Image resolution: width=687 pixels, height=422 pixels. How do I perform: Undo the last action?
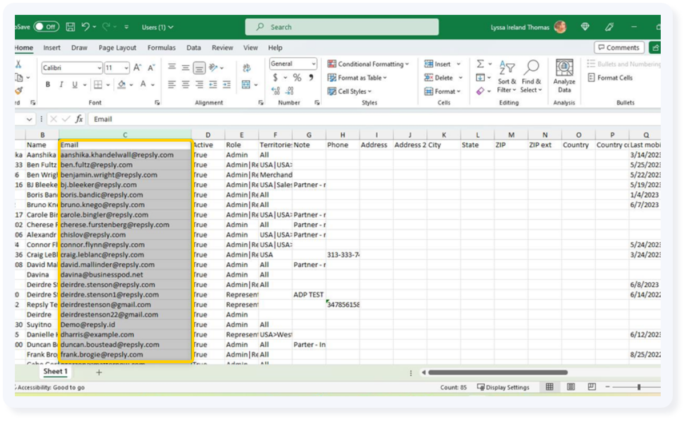86,27
